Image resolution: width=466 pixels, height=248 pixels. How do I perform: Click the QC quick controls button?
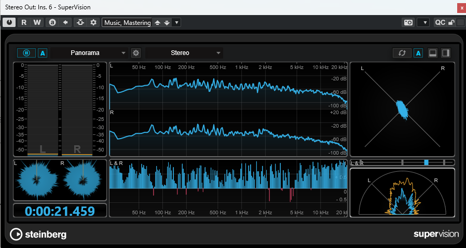tap(440, 22)
